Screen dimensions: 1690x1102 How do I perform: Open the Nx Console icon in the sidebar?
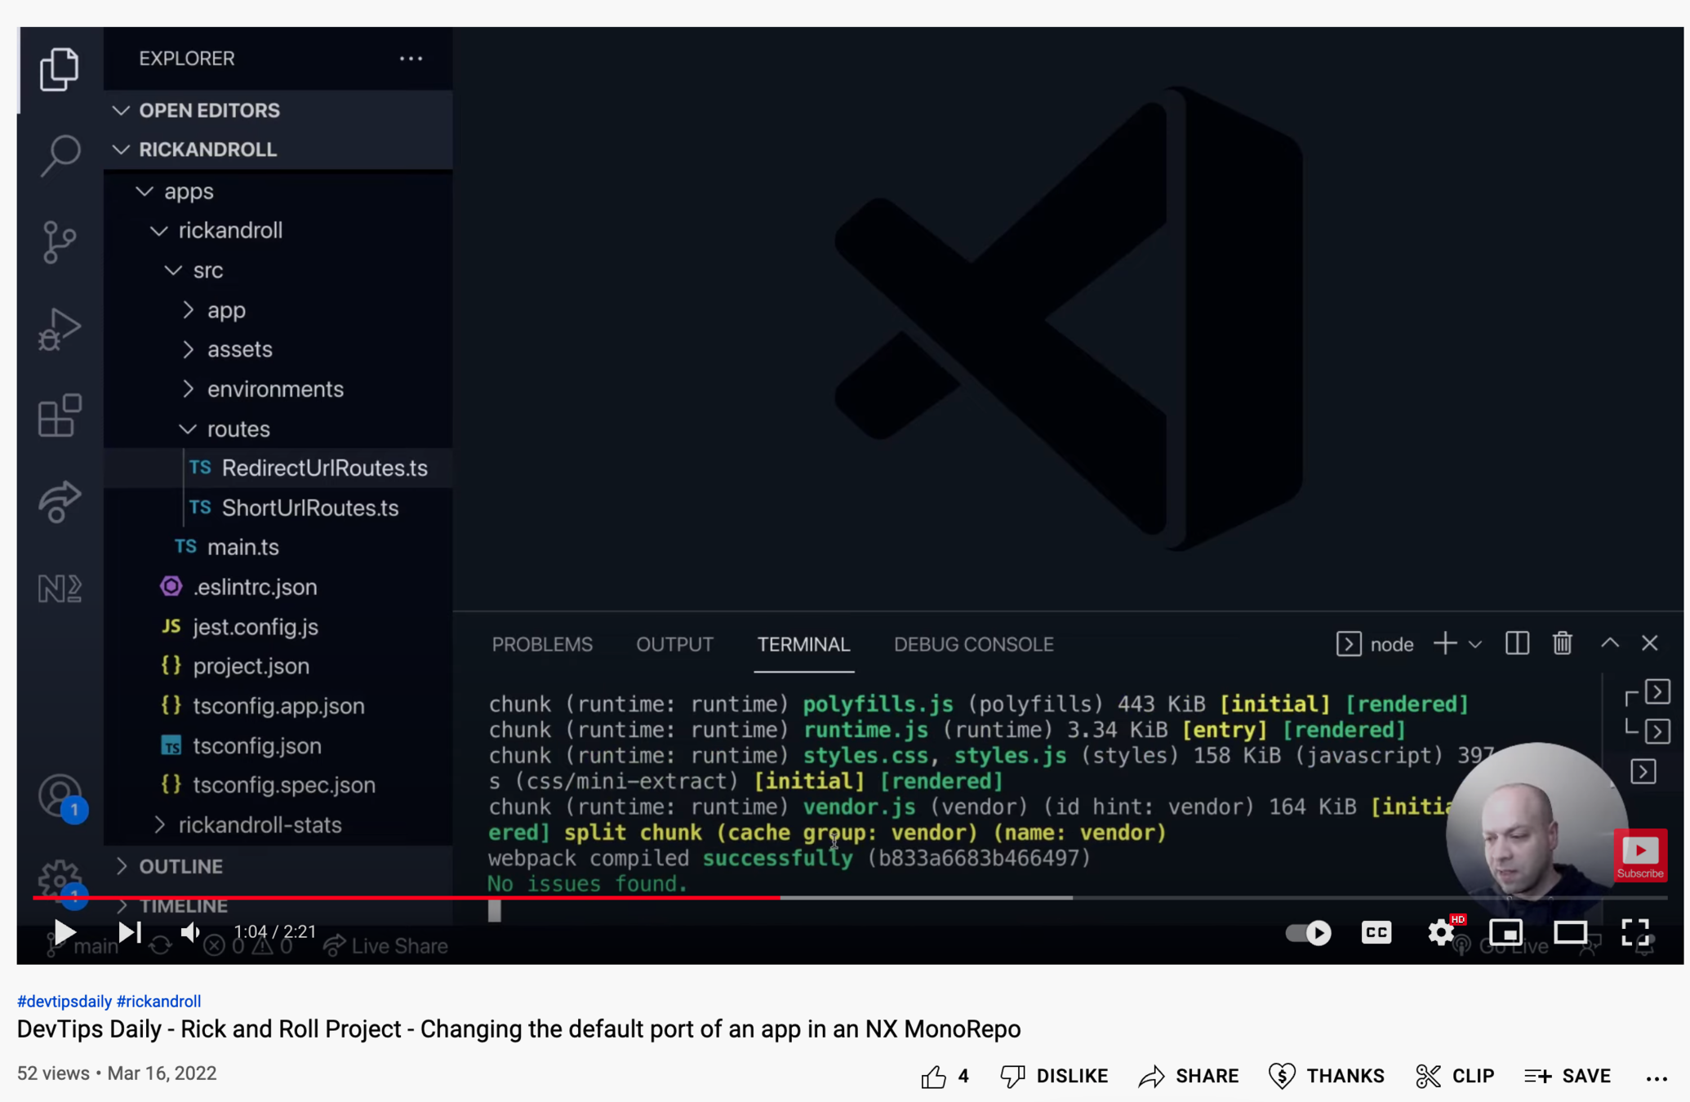(x=60, y=588)
